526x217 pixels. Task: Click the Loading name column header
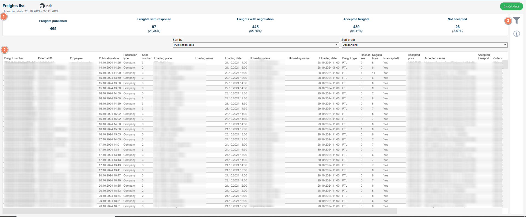(x=204, y=58)
